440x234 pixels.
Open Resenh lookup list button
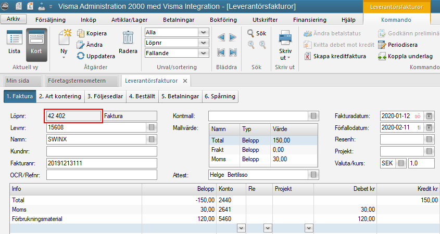pyautogui.click(x=429, y=139)
